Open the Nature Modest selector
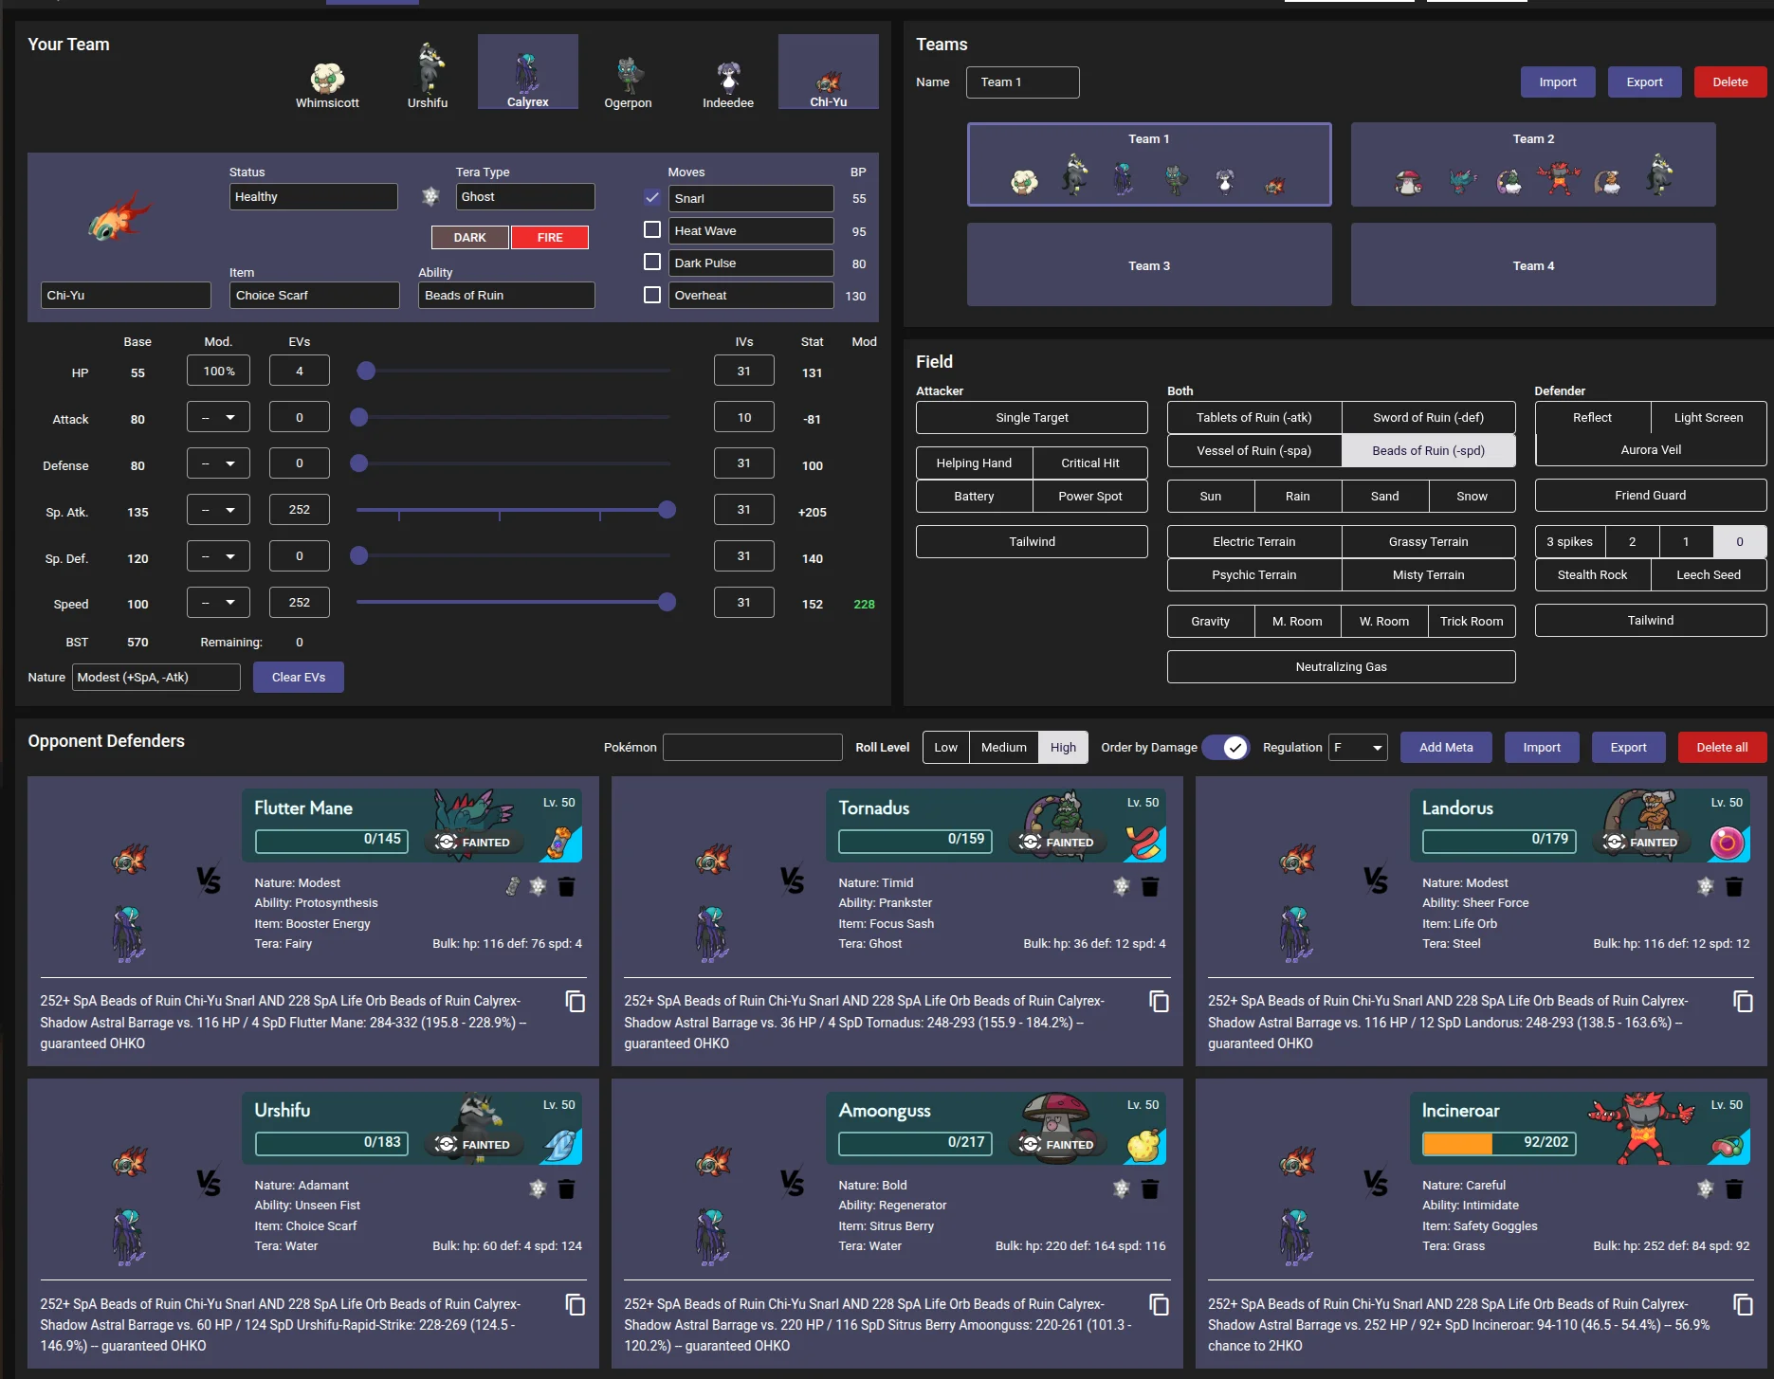The height and width of the screenshot is (1379, 1774). click(x=156, y=678)
